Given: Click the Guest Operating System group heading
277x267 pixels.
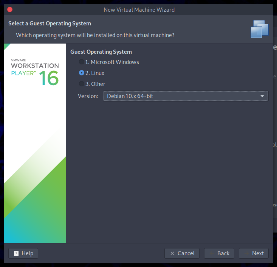Looking at the screenshot, I should [x=101, y=52].
